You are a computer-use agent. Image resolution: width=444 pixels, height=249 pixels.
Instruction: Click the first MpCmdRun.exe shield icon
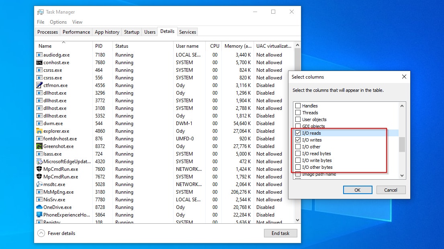tap(39, 169)
